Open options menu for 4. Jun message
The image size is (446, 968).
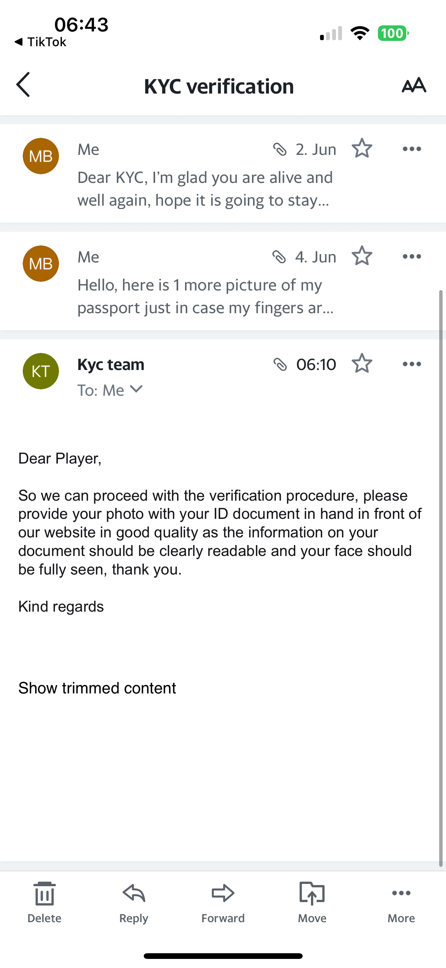tap(412, 256)
